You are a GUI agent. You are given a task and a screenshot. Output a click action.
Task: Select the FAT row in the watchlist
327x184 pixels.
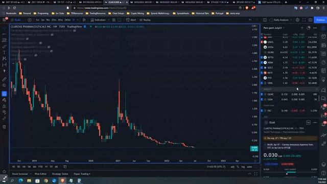(x=290, y=110)
